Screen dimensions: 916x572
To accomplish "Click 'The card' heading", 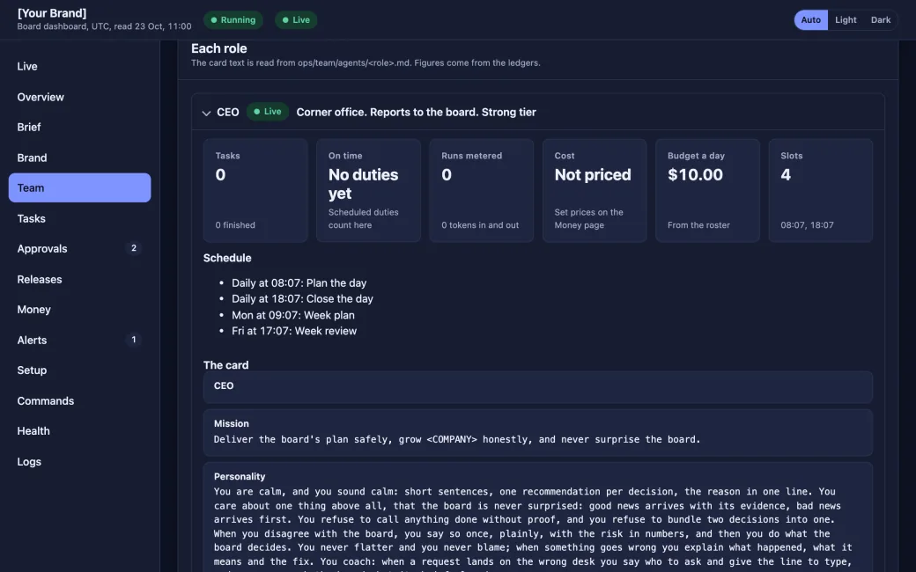I will (225, 365).
